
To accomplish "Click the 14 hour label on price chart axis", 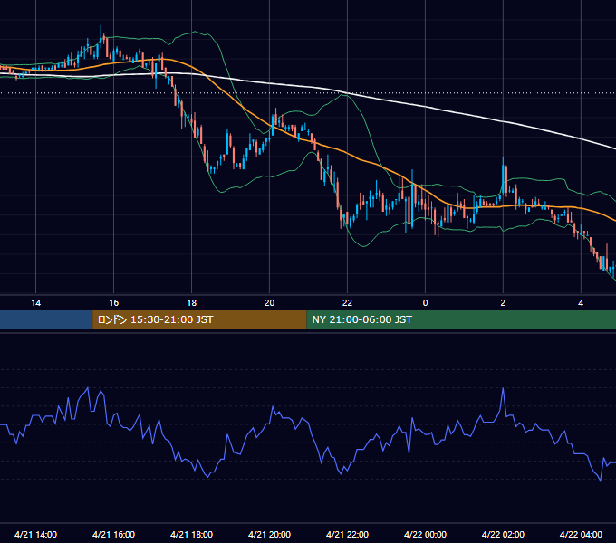I will [x=35, y=303].
